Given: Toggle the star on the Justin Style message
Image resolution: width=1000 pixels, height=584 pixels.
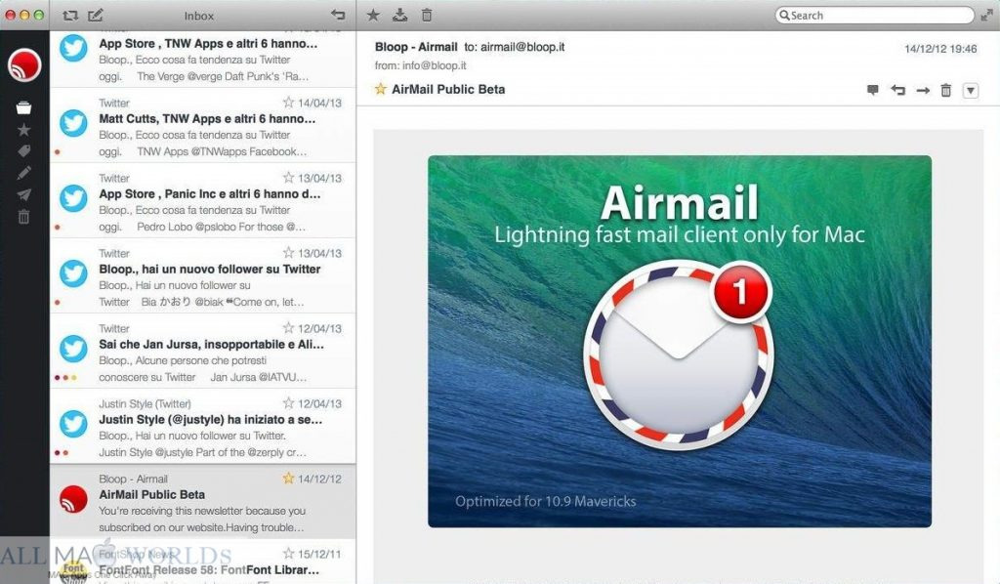Looking at the screenshot, I should [x=288, y=403].
